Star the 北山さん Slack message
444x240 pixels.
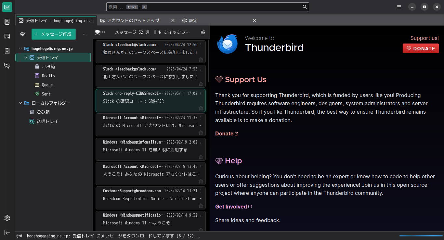[x=201, y=84]
